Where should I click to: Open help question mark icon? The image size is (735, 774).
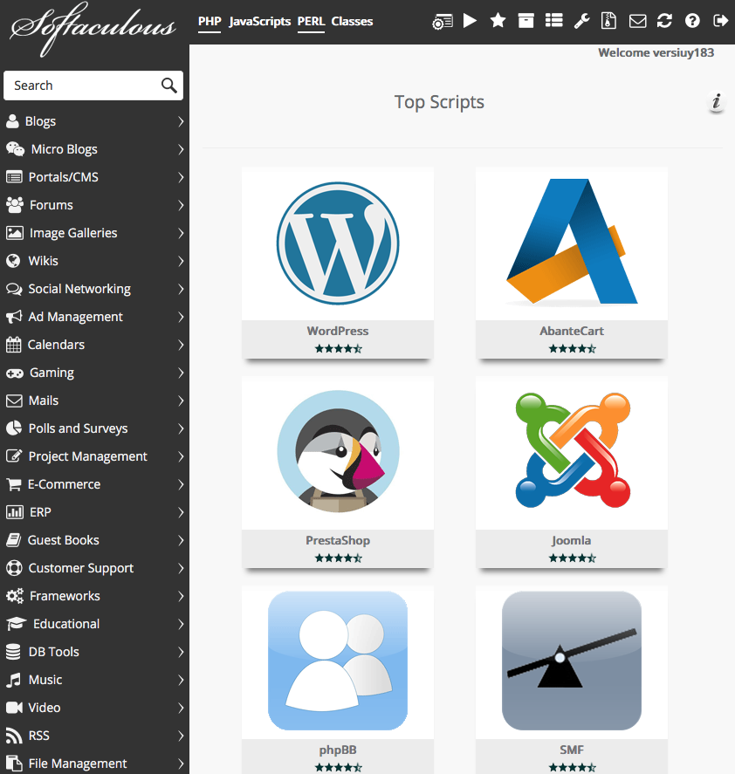point(692,21)
